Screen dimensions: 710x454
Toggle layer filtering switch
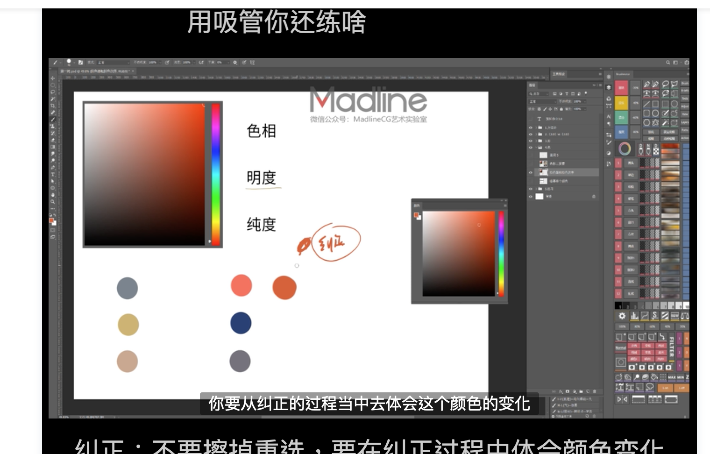point(586,93)
